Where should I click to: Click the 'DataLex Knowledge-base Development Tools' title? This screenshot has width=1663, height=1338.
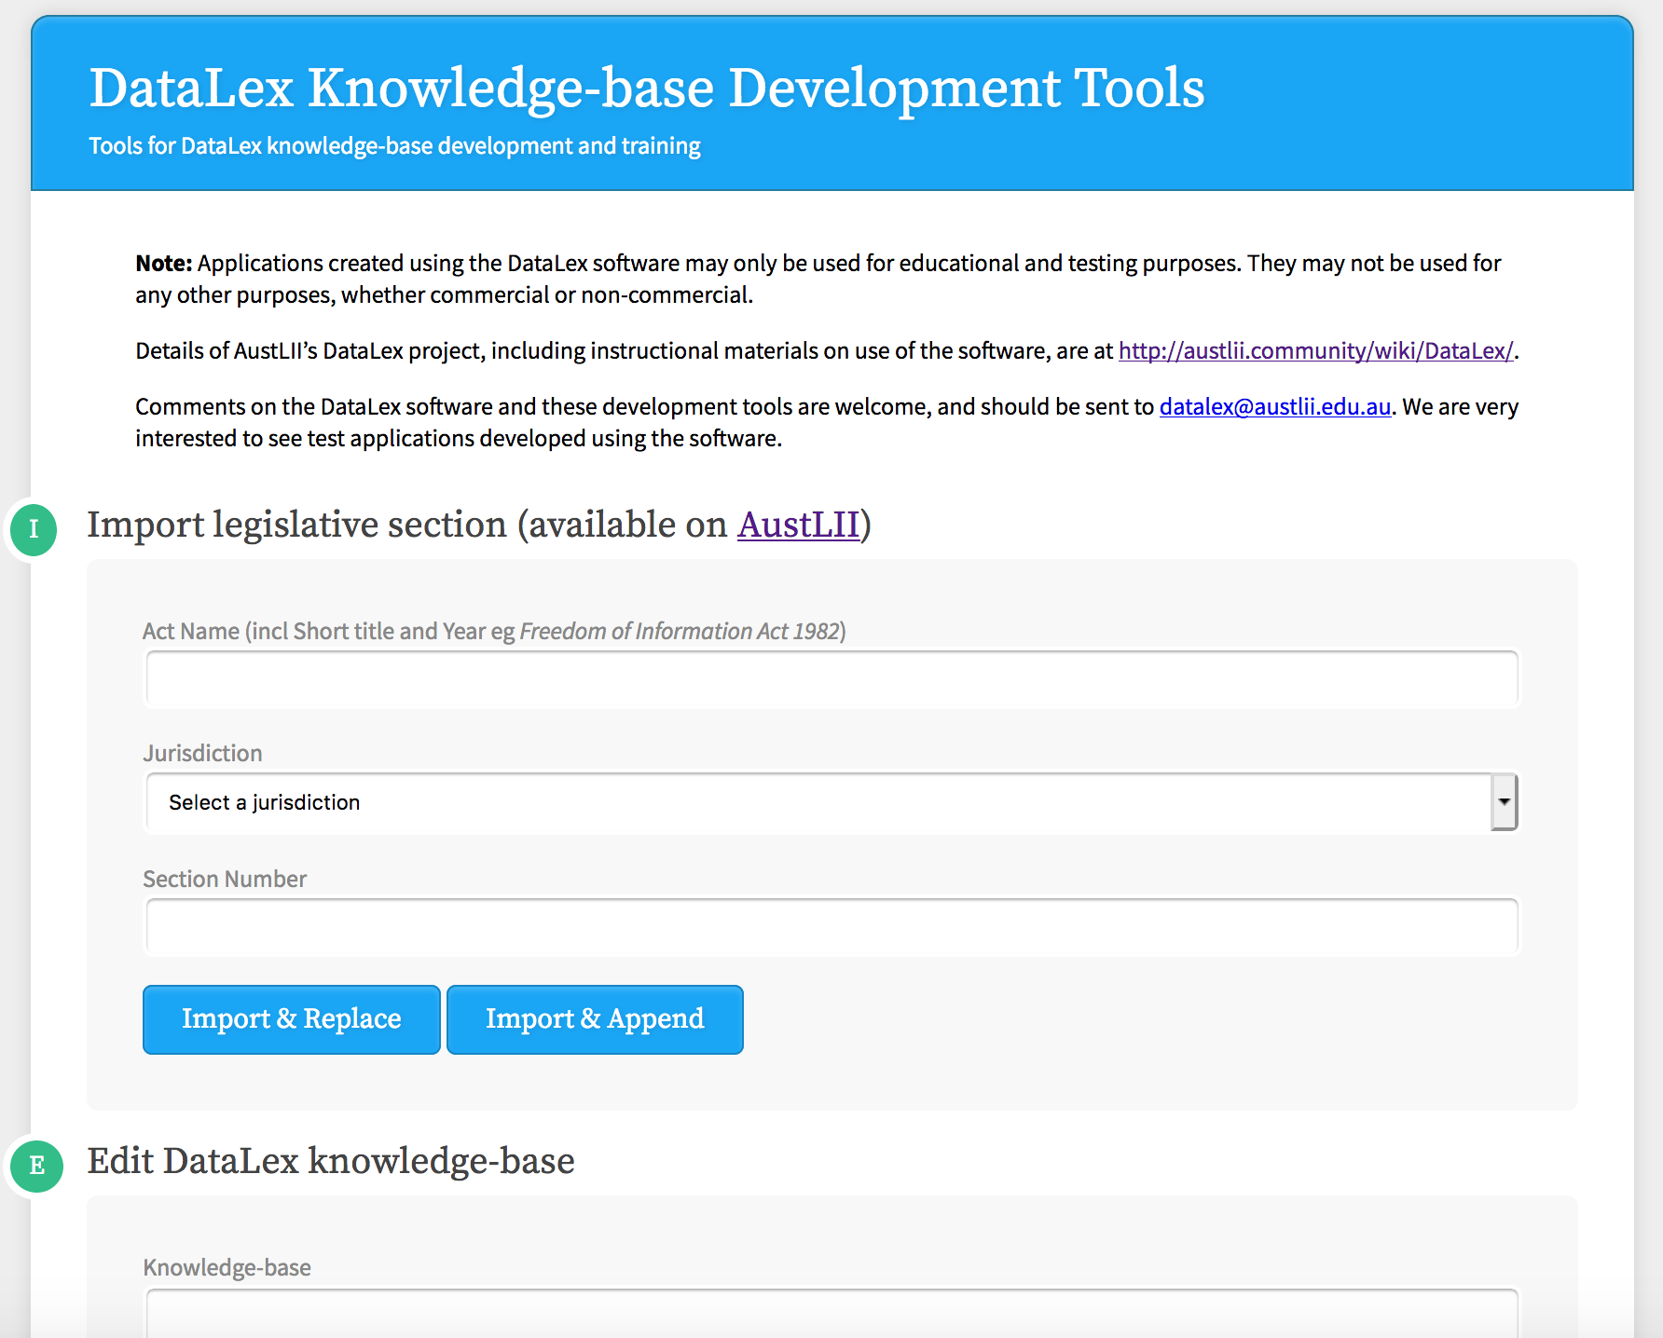[x=647, y=88]
